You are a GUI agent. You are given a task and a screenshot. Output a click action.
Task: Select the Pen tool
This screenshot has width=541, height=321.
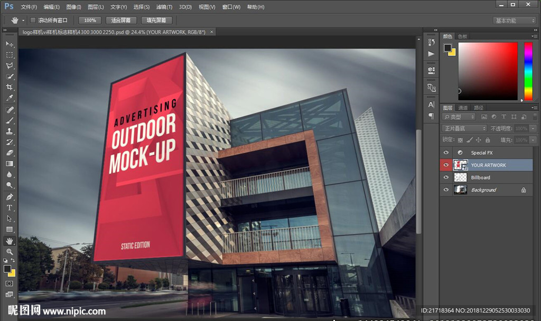tap(10, 197)
